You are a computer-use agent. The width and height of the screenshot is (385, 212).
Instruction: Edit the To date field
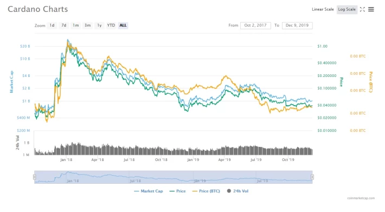[297, 25]
